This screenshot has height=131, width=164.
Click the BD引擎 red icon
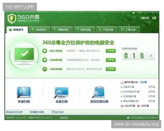pos(139,106)
